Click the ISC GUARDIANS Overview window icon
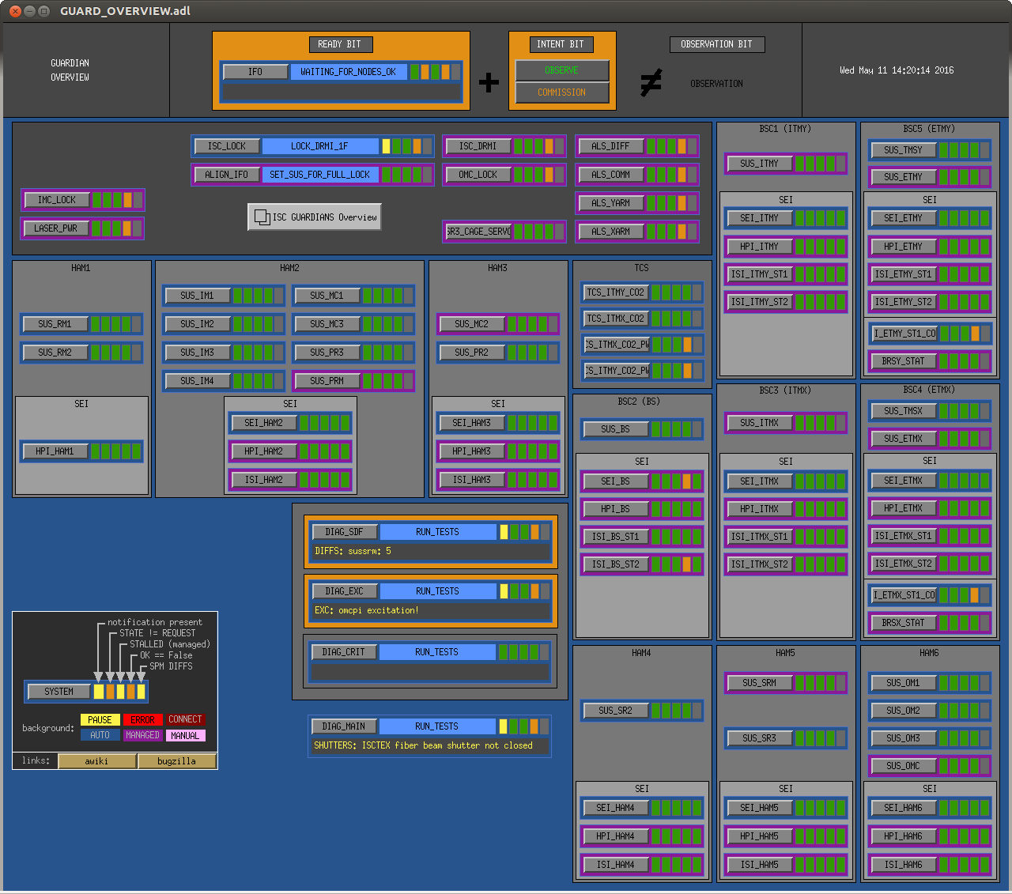 [262, 217]
